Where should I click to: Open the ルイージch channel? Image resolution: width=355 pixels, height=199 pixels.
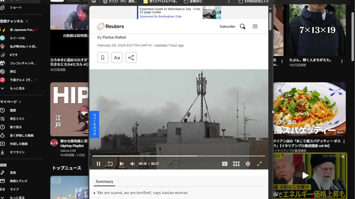click(x=17, y=38)
